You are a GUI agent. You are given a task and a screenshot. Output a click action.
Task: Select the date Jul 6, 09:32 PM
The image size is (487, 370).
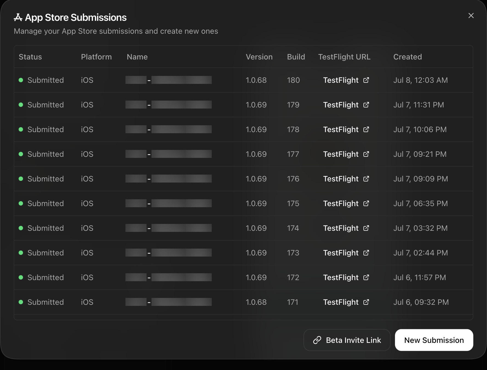pyautogui.click(x=421, y=302)
